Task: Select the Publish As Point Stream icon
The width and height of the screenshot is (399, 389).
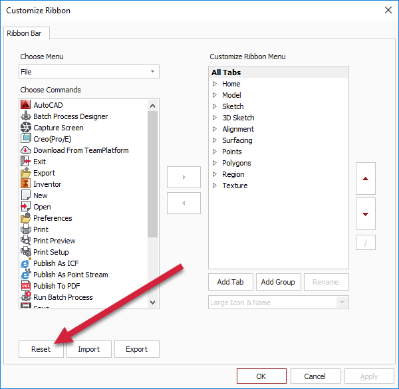Action: click(x=26, y=275)
